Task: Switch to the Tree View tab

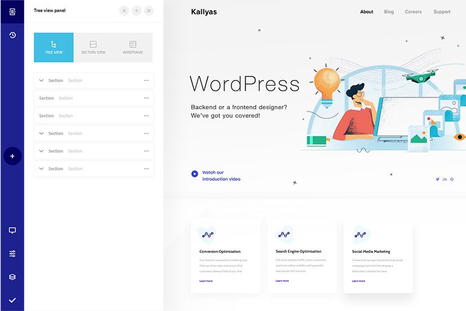Action: pyautogui.click(x=54, y=47)
